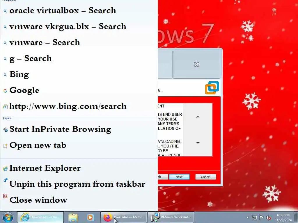
Task: Open http://www.bing.com/search entry
Action: (x=79, y=106)
